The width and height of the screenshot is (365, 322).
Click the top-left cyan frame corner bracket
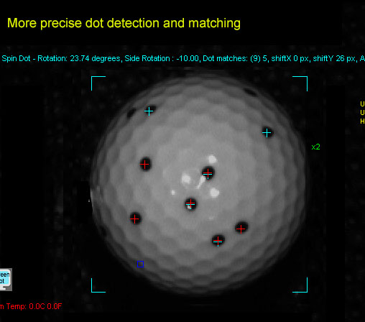tap(98, 83)
